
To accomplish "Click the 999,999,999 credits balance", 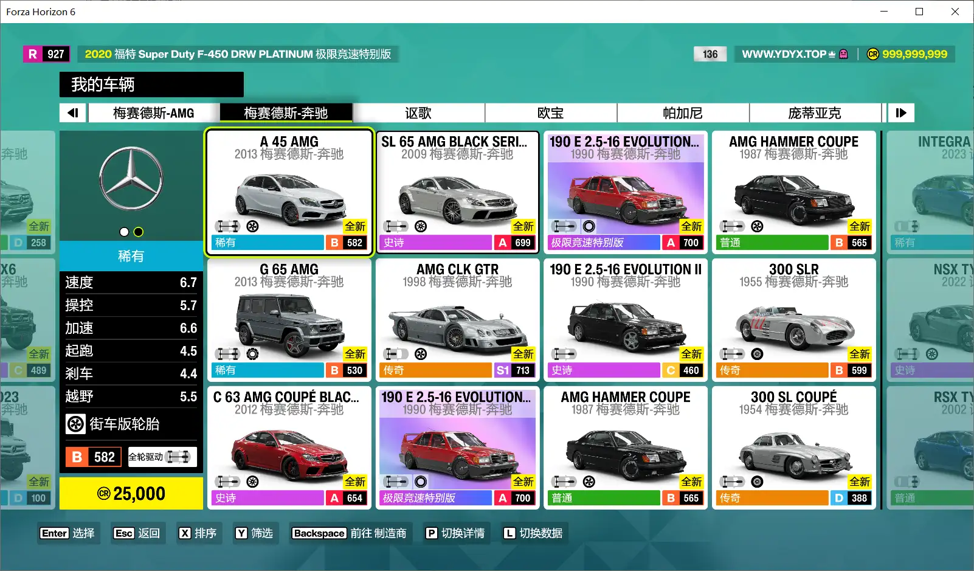I will 914,54.
